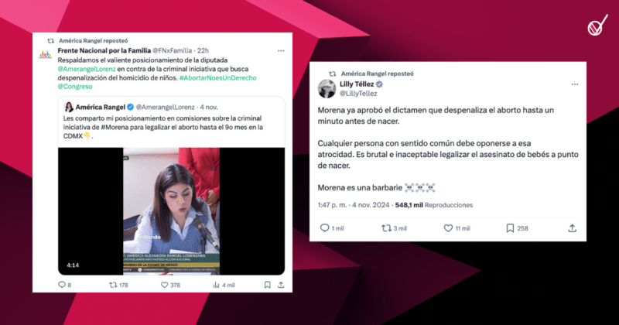This screenshot has height=325, width=619.
Task: Click the checkmark logo in top corner
Action: (x=597, y=26)
